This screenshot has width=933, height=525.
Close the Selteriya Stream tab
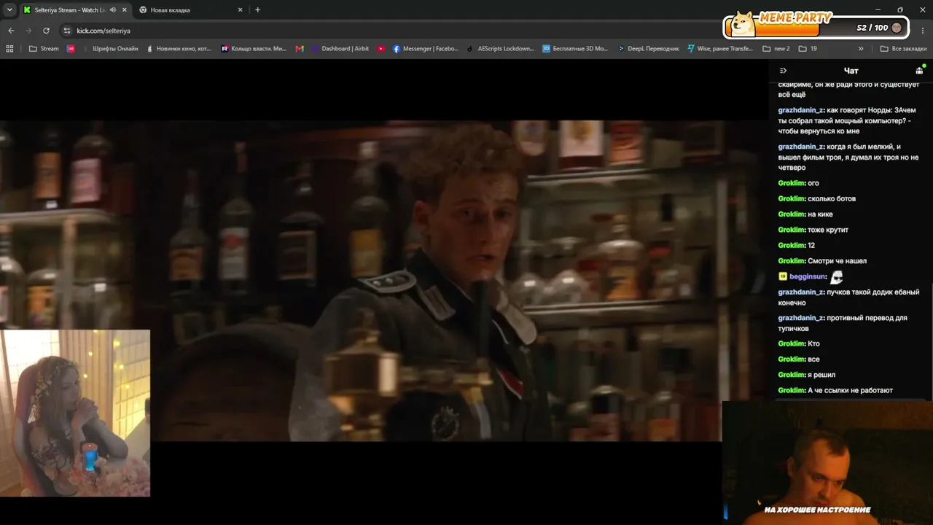pos(125,10)
